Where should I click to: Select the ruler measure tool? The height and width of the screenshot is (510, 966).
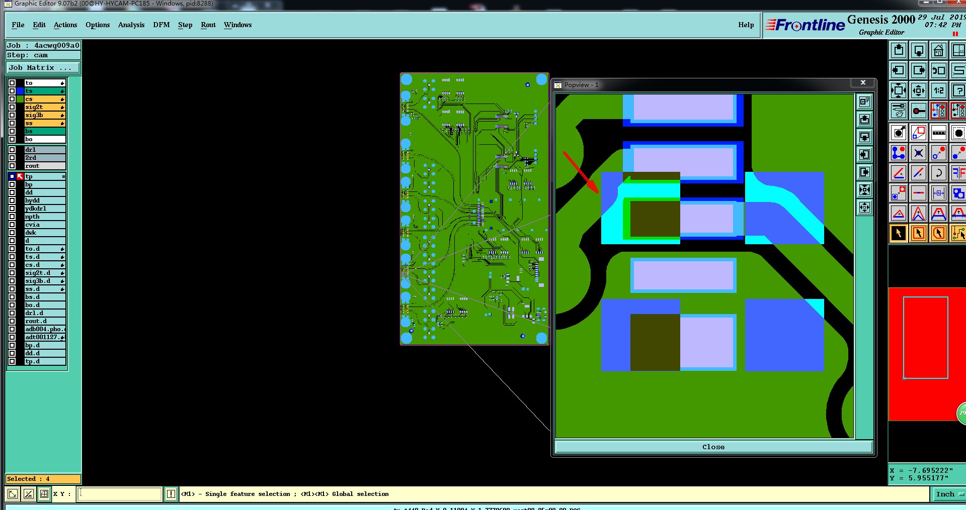(x=939, y=133)
